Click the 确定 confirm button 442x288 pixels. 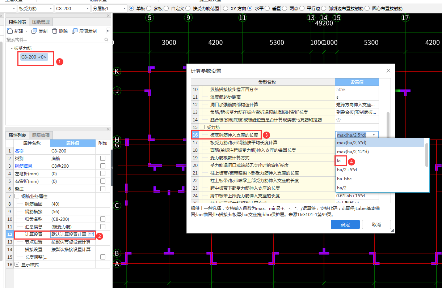pyautogui.click(x=345, y=224)
